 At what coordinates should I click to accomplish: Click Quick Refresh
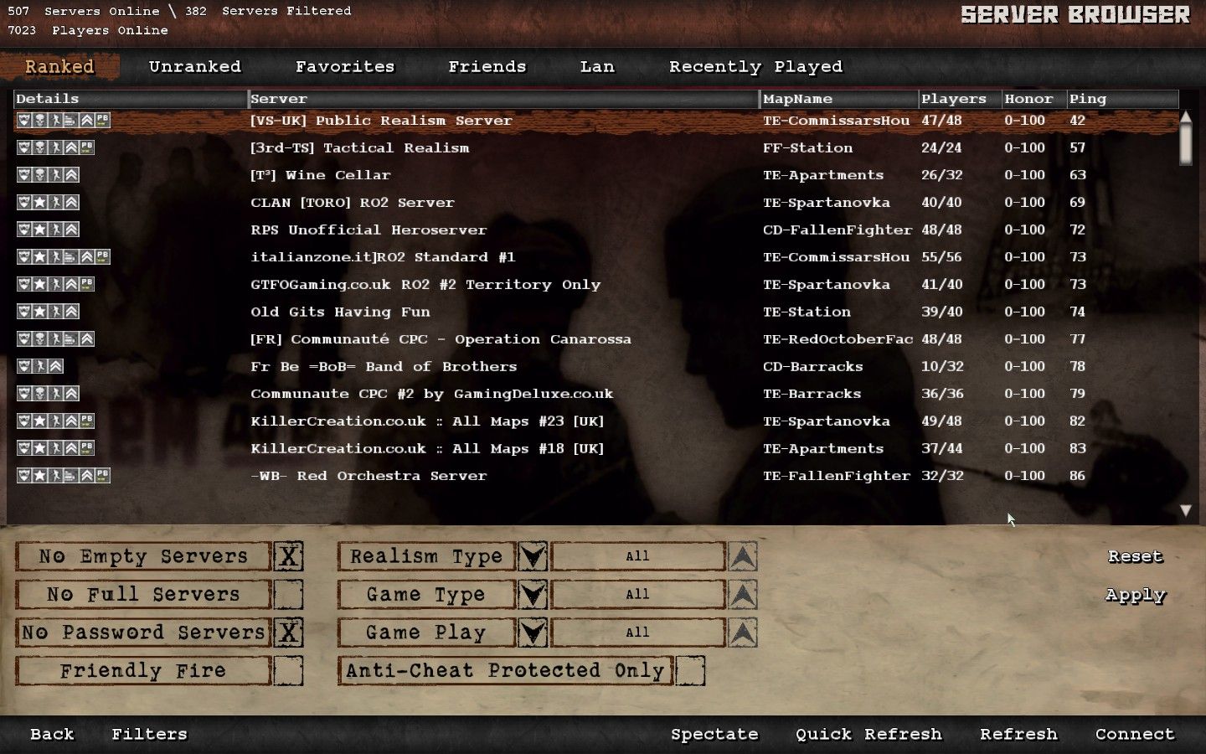pyautogui.click(x=868, y=735)
